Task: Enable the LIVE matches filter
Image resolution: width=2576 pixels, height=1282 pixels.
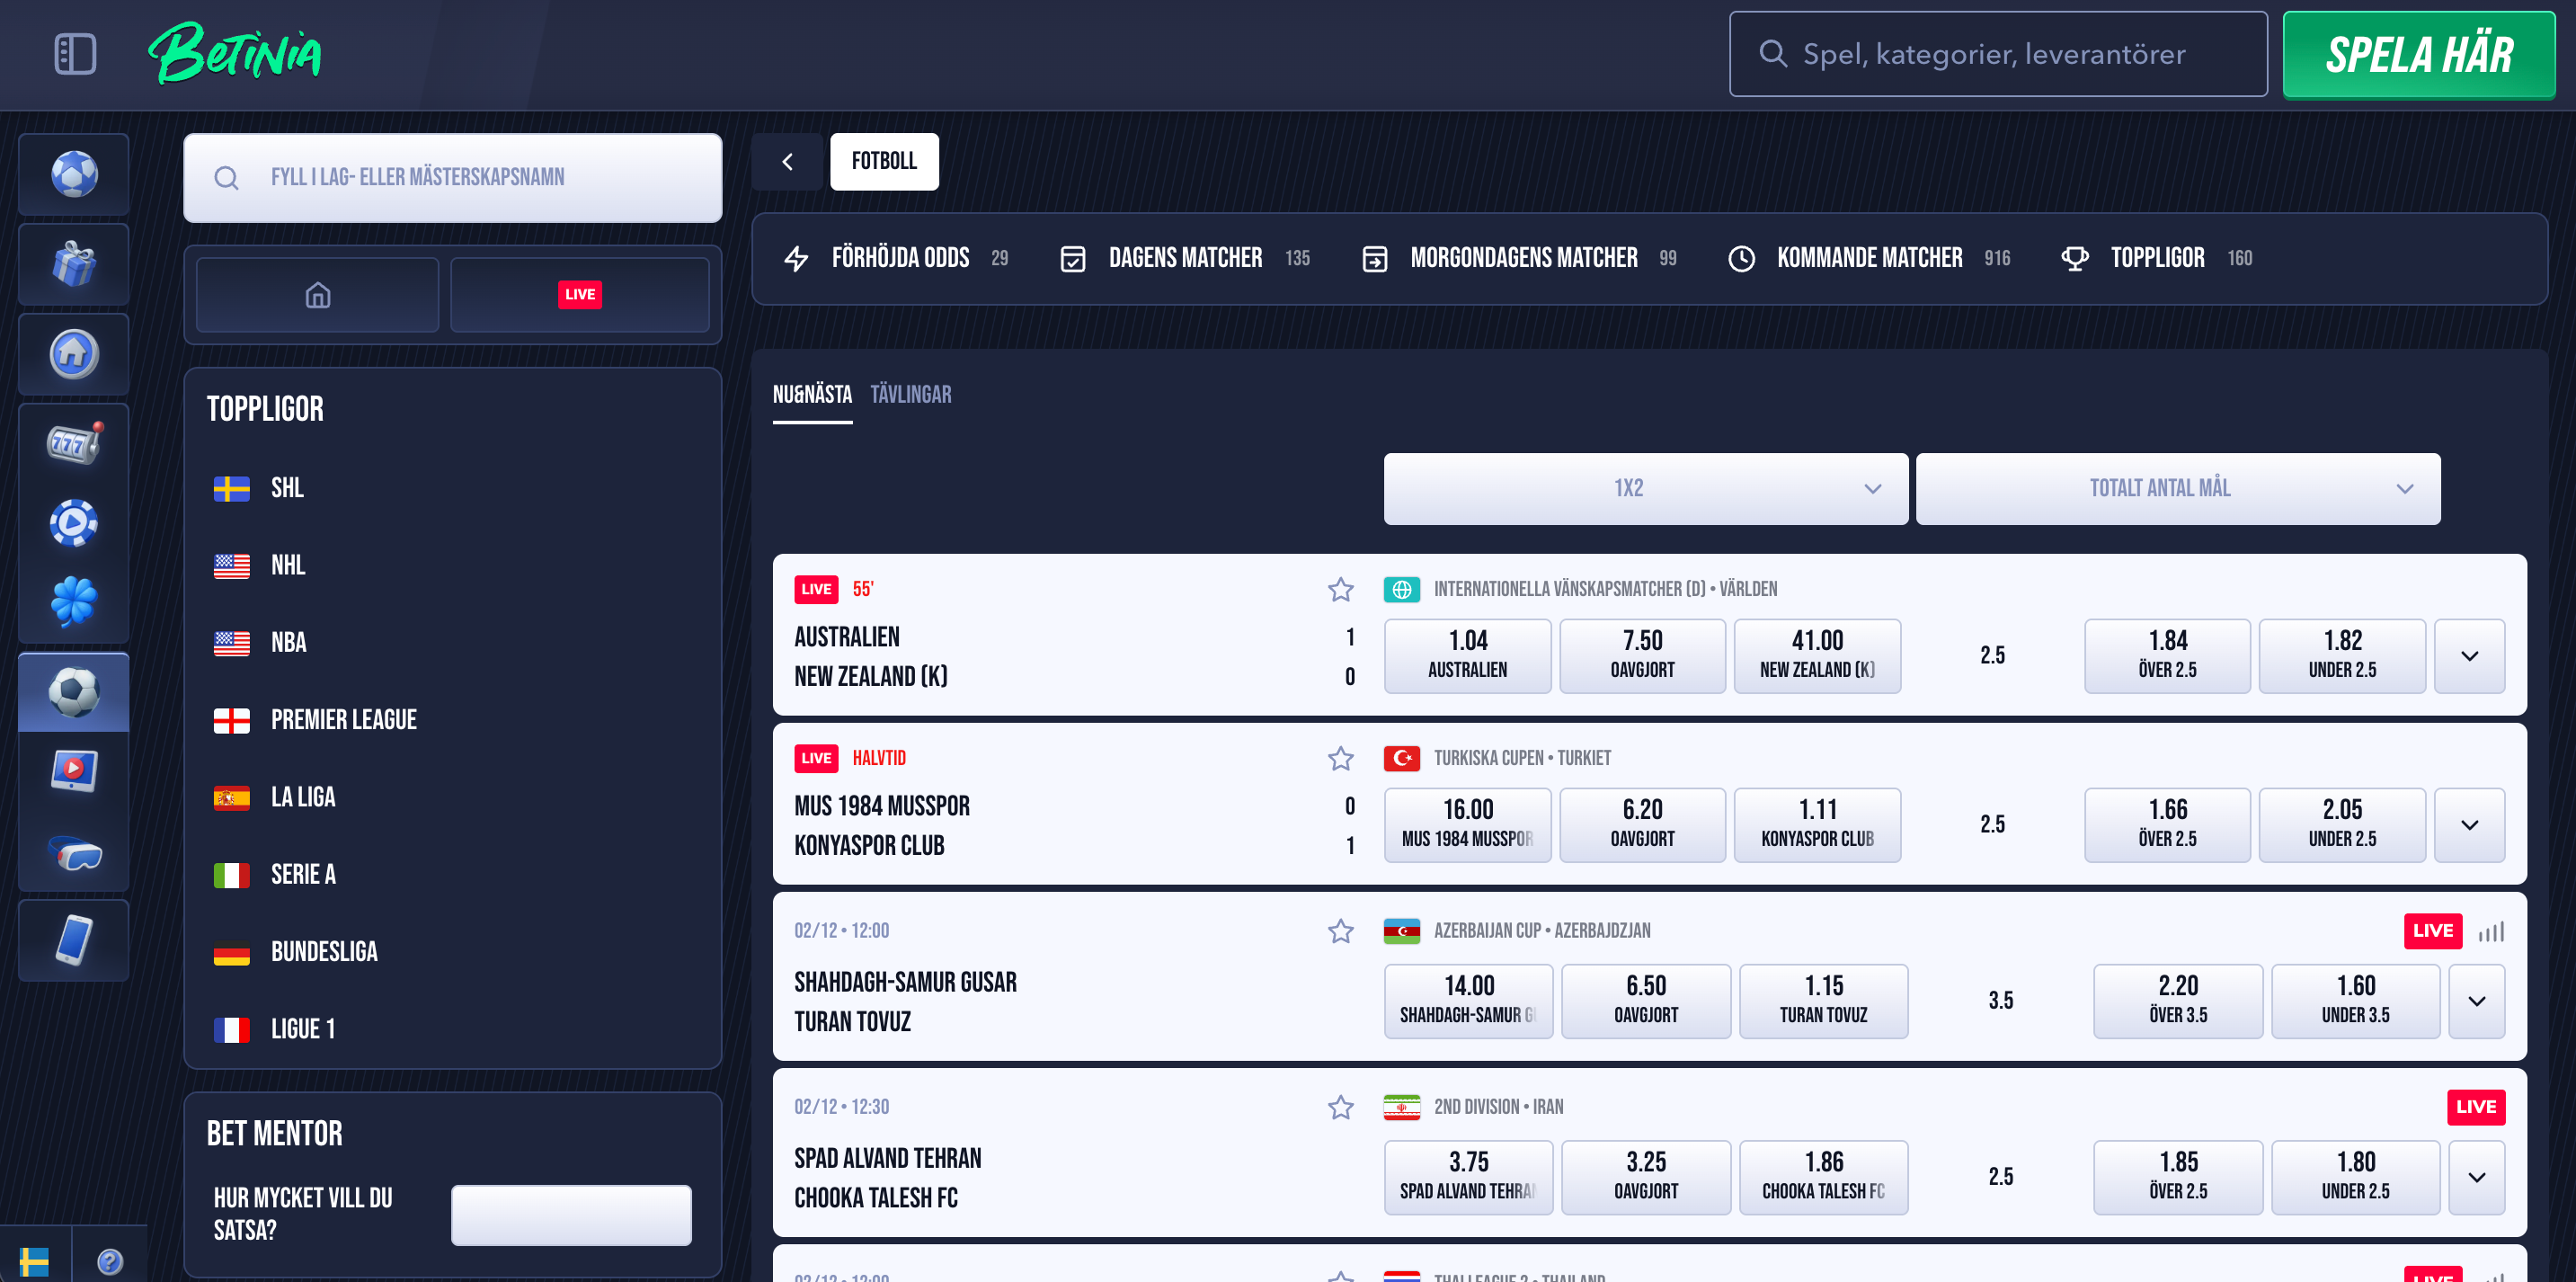Action: point(580,294)
